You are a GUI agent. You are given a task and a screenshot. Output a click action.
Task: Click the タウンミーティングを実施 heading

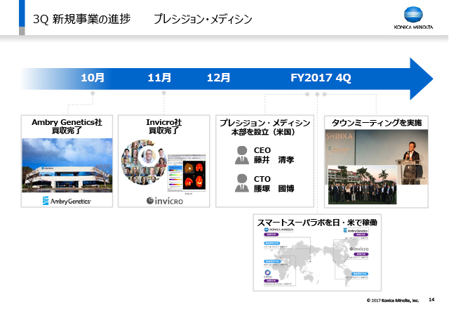[x=376, y=123]
